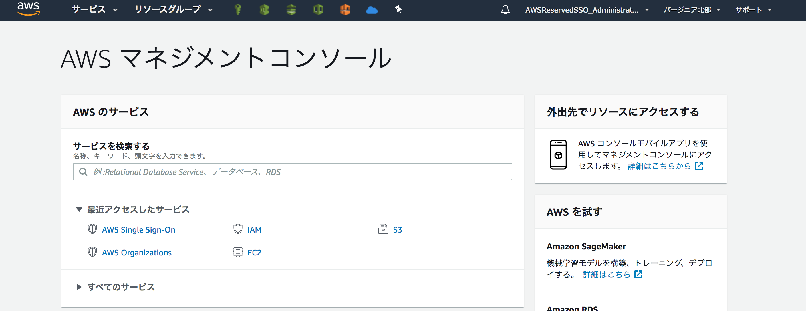Expand the すべてのサービス section

click(79, 287)
